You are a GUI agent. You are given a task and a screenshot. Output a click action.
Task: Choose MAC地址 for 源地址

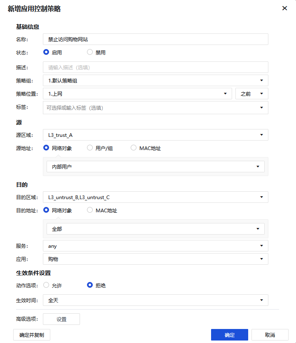[134, 148]
